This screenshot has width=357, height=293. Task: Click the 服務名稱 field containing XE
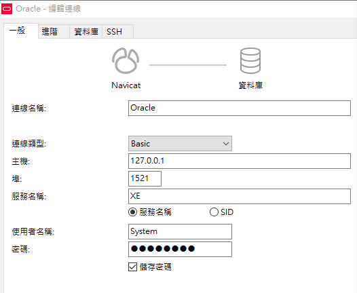point(240,196)
